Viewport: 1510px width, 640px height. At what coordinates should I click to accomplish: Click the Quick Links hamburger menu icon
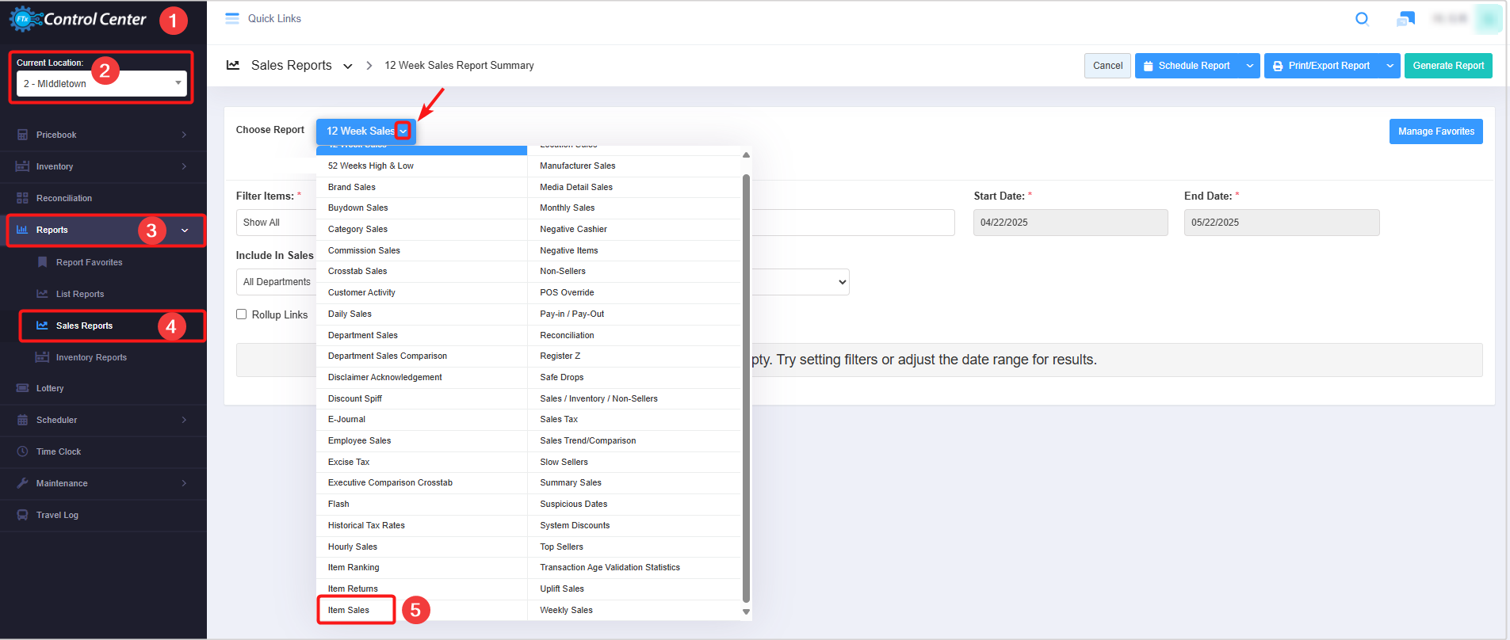[231, 19]
